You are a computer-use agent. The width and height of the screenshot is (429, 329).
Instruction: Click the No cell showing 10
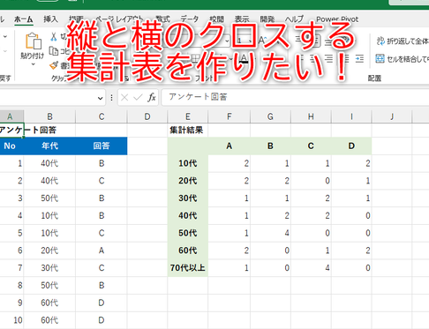11,320
